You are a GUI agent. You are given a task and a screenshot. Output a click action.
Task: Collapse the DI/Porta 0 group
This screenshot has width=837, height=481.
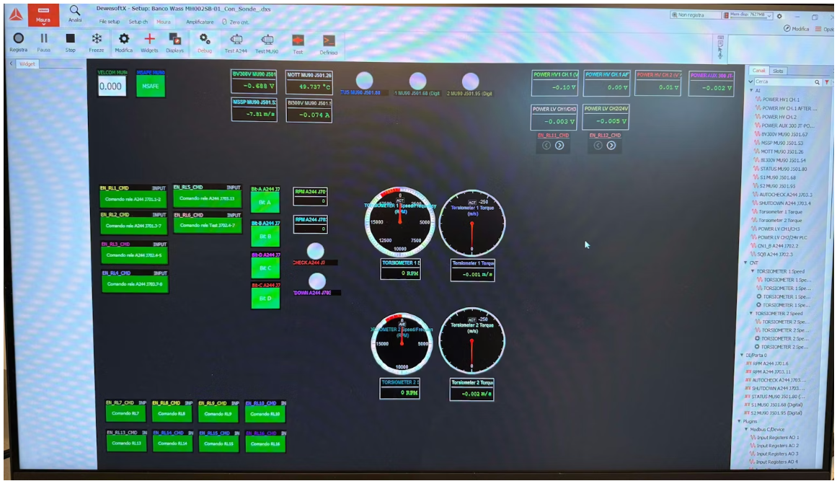coord(742,355)
